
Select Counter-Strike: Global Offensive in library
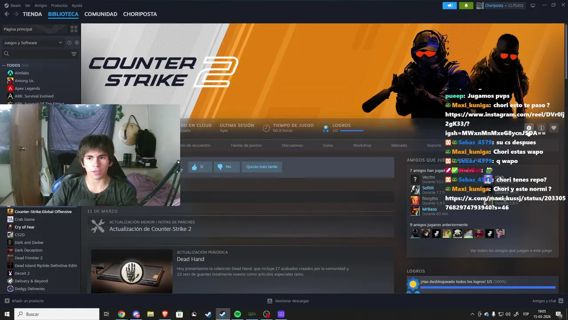tap(43, 212)
